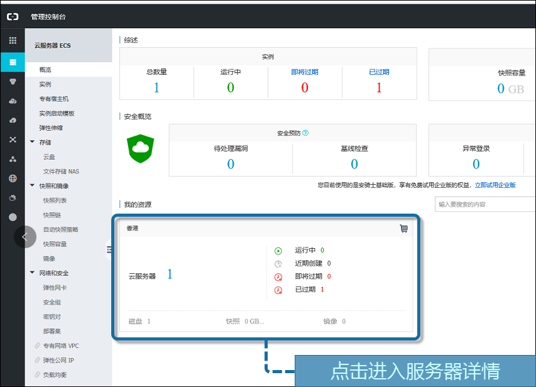The height and width of the screenshot is (387, 536).
Task: Click the help icon beside 安全预防
Action: [x=305, y=133]
